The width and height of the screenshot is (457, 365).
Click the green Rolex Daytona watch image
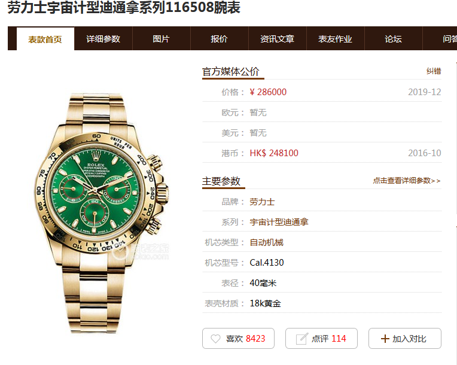(99, 213)
